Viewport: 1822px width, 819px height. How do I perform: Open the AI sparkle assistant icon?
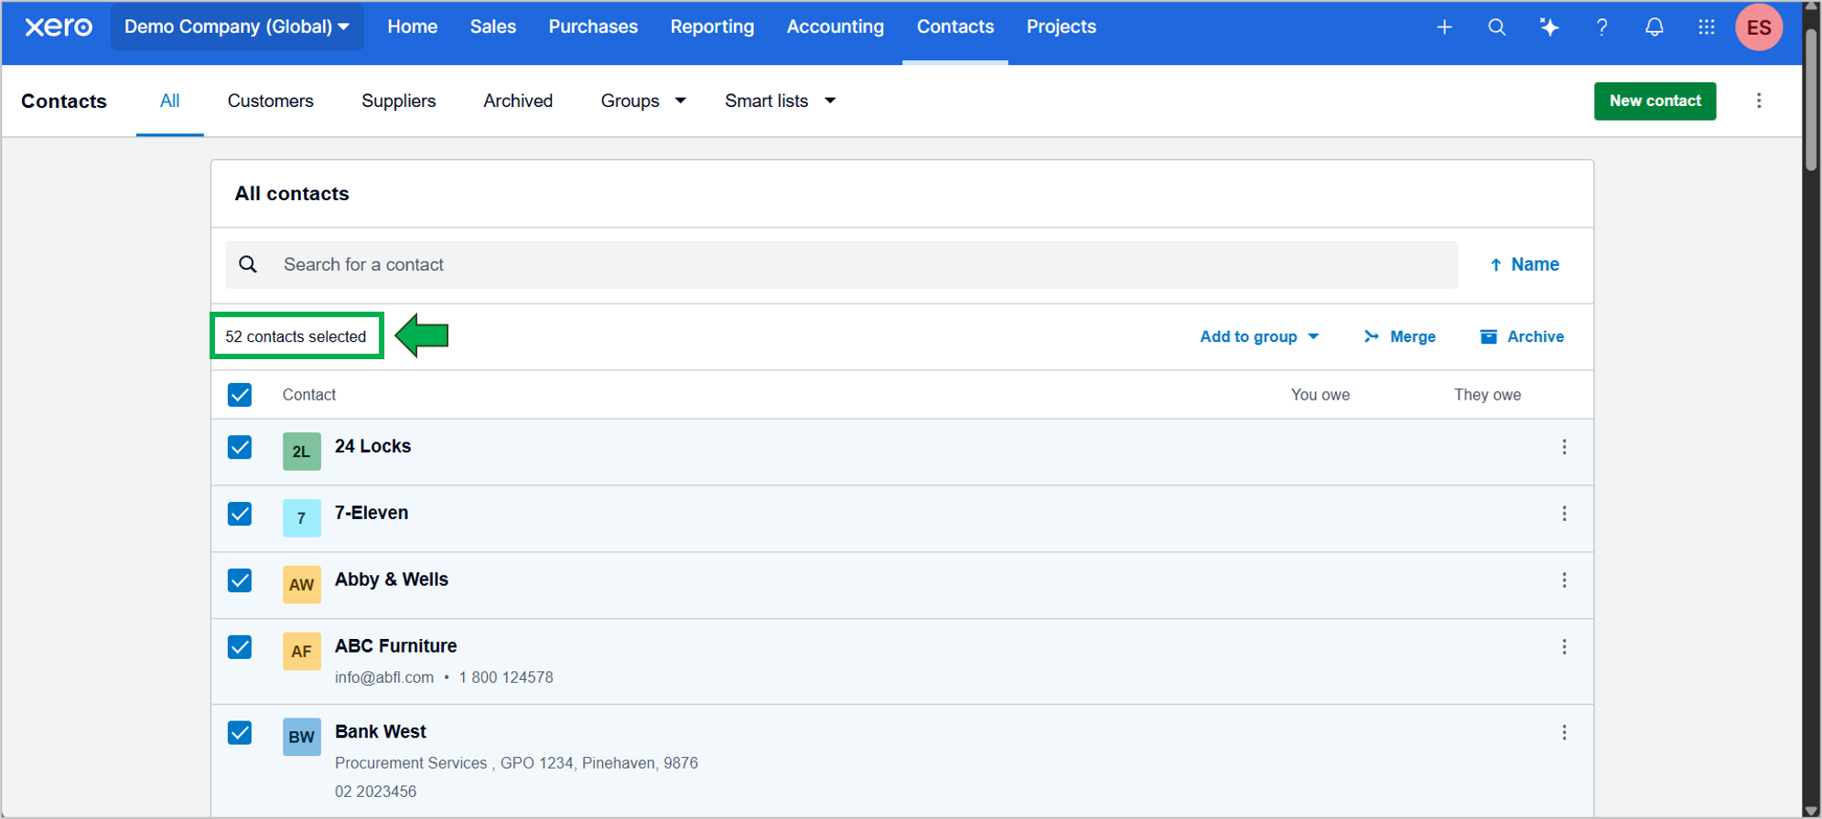pyautogui.click(x=1549, y=27)
